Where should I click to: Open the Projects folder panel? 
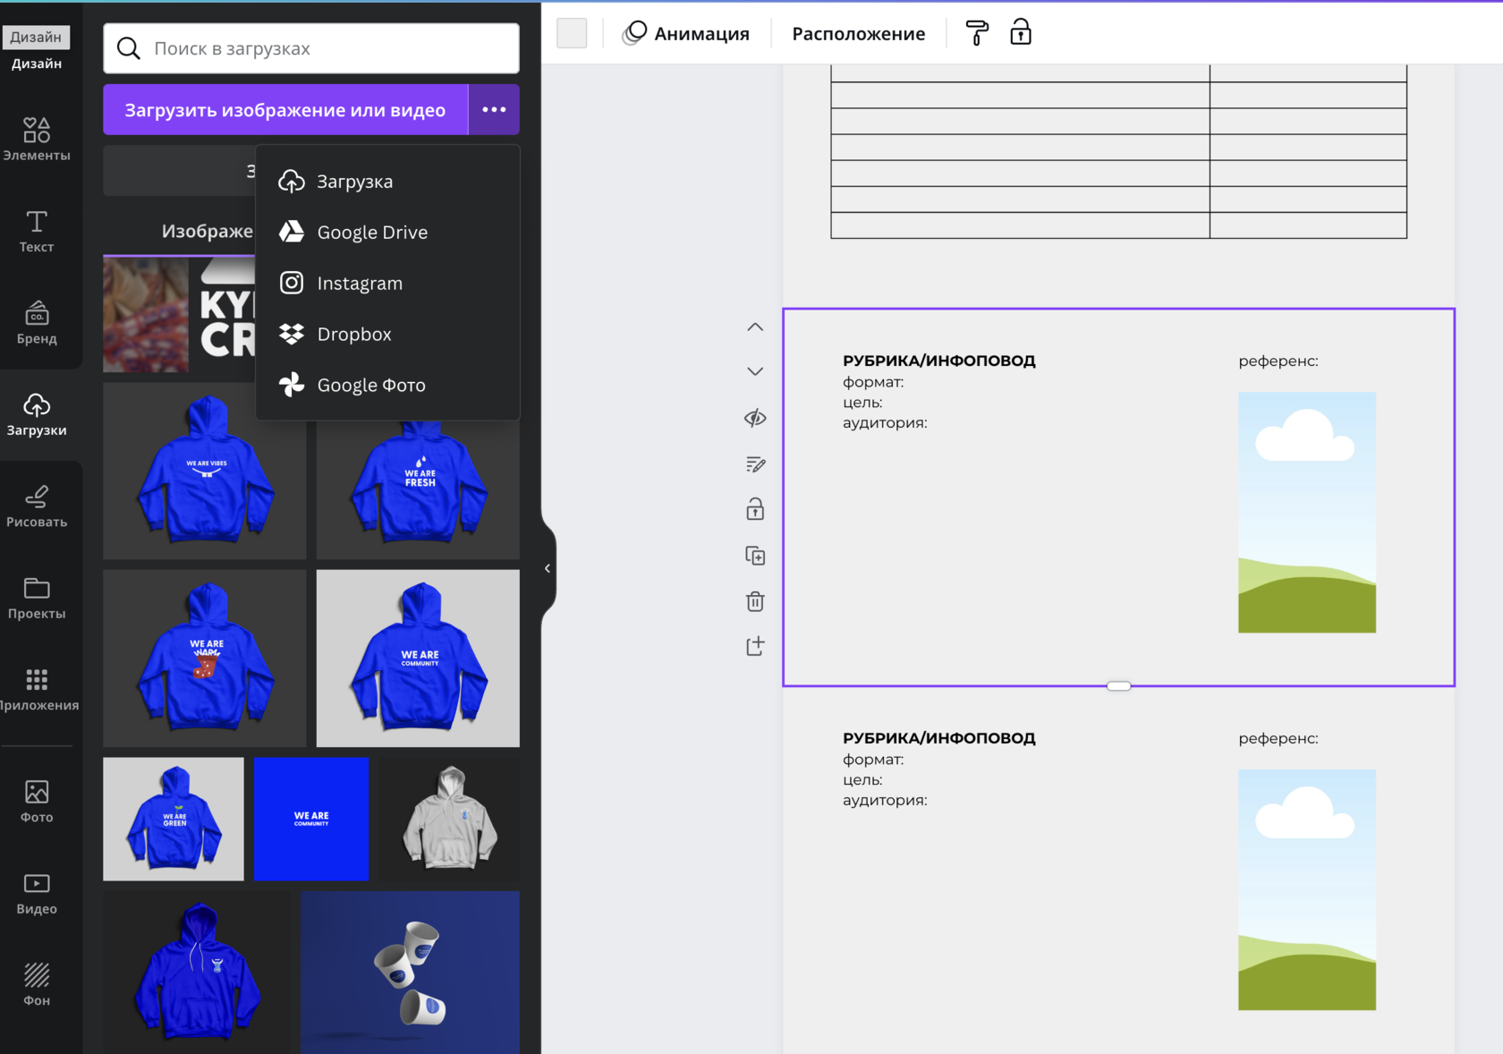[x=37, y=598]
